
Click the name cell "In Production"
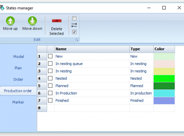(x=92, y=93)
